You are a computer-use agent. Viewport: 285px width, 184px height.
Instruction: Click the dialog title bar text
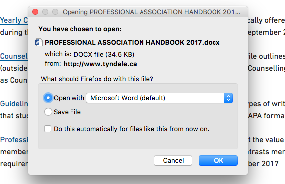(x=151, y=12)
